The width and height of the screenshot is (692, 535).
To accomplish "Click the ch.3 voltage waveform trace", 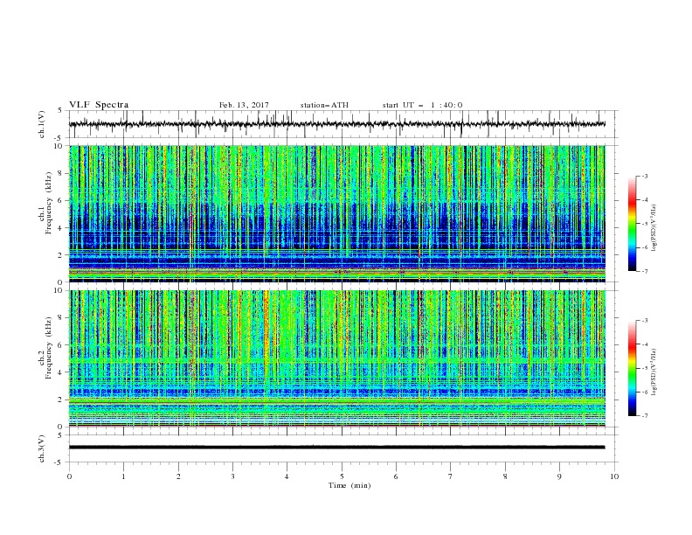I will click(336, 448).
